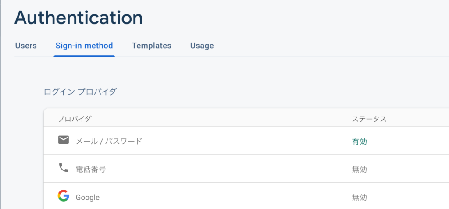Click the envelope icon for メール / パスワード
Viewport: 449px width, 209px height.
[63, 140]
